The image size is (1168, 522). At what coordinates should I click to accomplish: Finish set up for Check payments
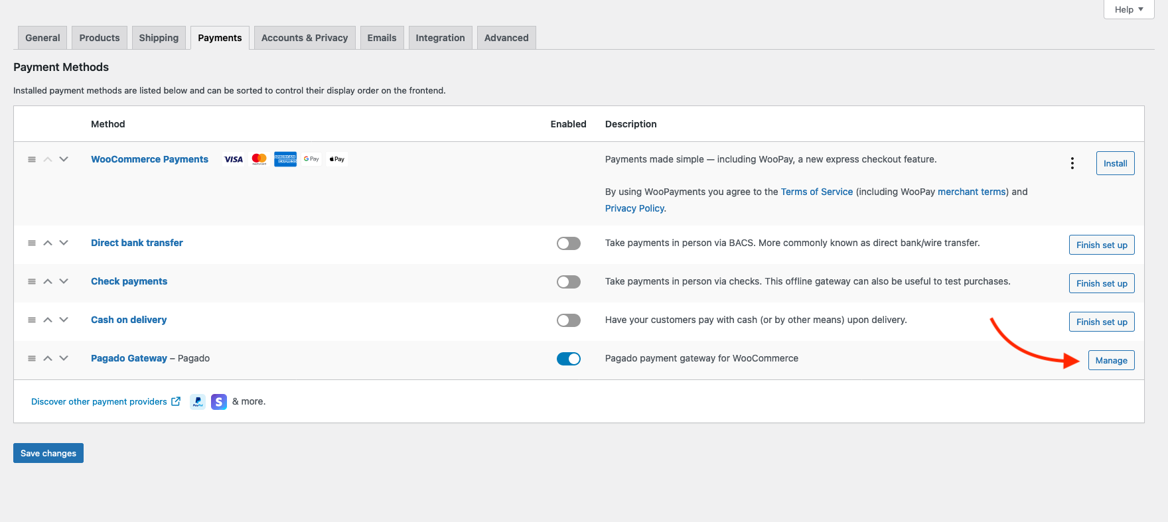(1102, 283)
